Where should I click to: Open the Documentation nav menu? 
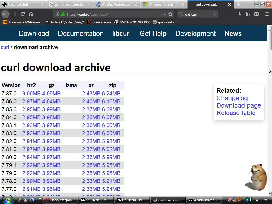click(81, 33)
